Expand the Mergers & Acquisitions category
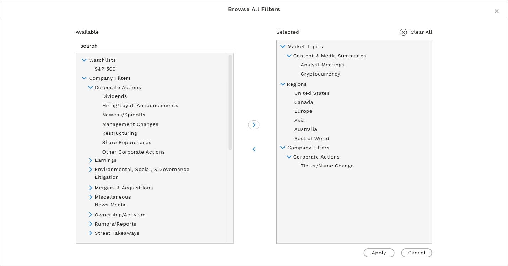The height and width of the screenshot is (266, 508). tap(91, 188)
